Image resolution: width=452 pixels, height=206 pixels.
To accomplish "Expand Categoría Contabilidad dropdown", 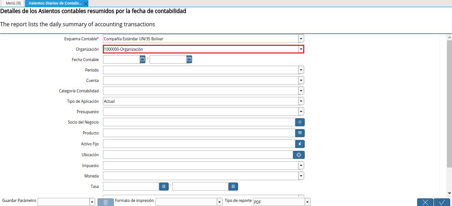I will [x=301, y=91].
